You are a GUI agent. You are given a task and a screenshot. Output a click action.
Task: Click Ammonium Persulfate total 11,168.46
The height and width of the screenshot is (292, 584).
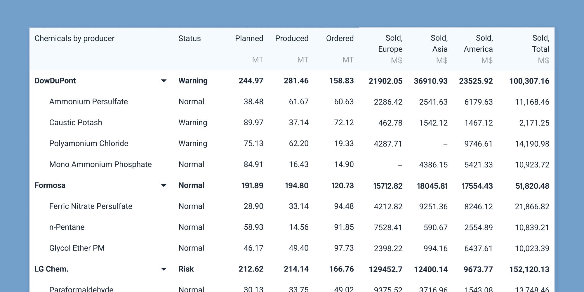(x=532, y=102)
